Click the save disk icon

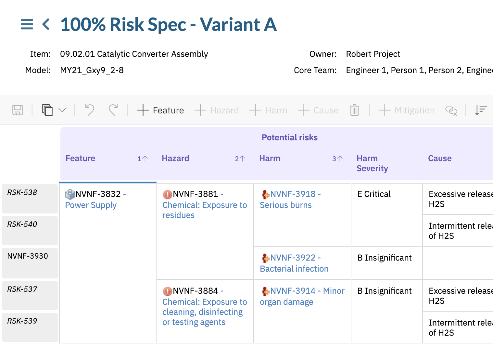point(18,110)
